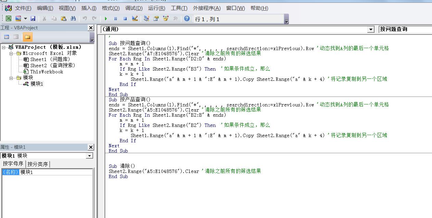Open the Object Browser icon
The width and height of the screenshot is (432, 218).
[166, 19]
